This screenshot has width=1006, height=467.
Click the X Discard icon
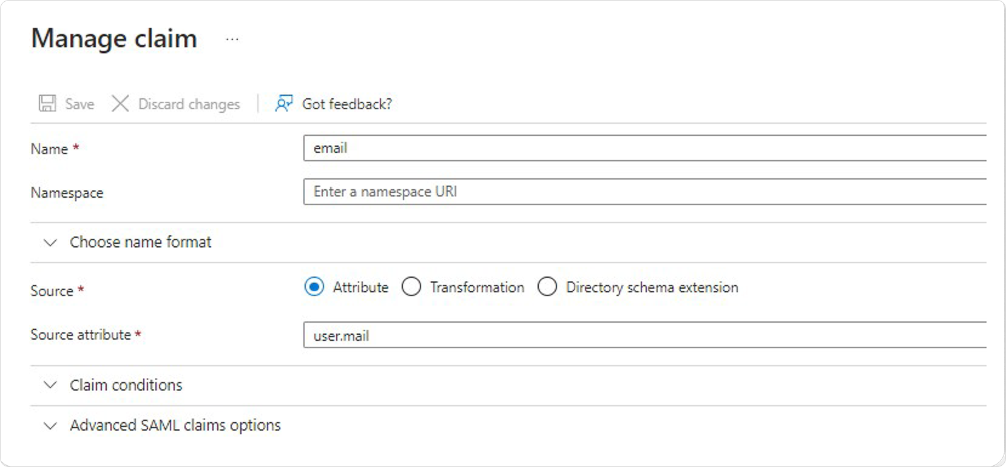tap(120, 103)
